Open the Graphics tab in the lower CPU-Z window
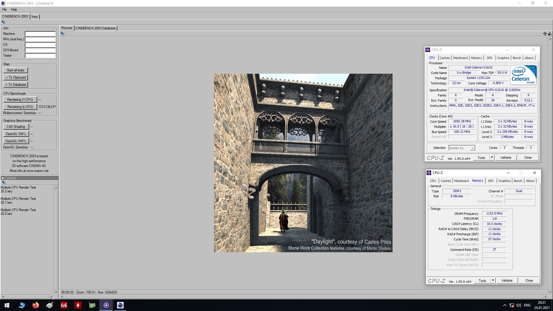The width and height of the screenshot is (553, 311). [504, 181]
